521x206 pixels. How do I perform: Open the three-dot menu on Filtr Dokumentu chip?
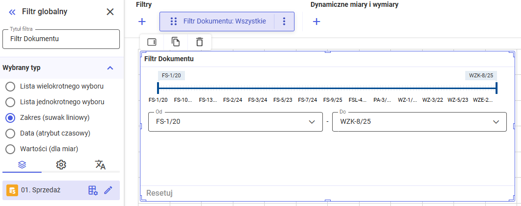[284, 22]
